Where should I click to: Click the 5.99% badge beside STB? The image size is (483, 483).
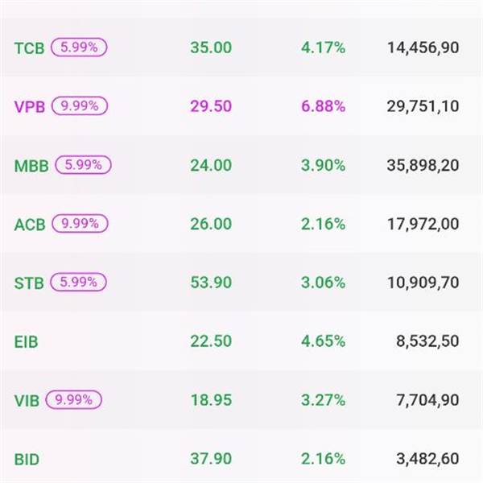(x=79, y=282)
